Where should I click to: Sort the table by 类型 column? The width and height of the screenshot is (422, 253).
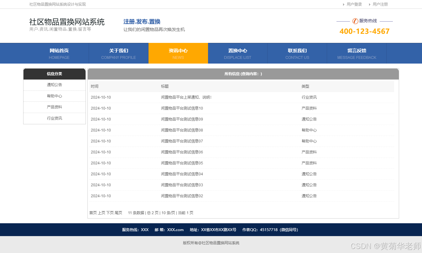[x=305, y=86]
